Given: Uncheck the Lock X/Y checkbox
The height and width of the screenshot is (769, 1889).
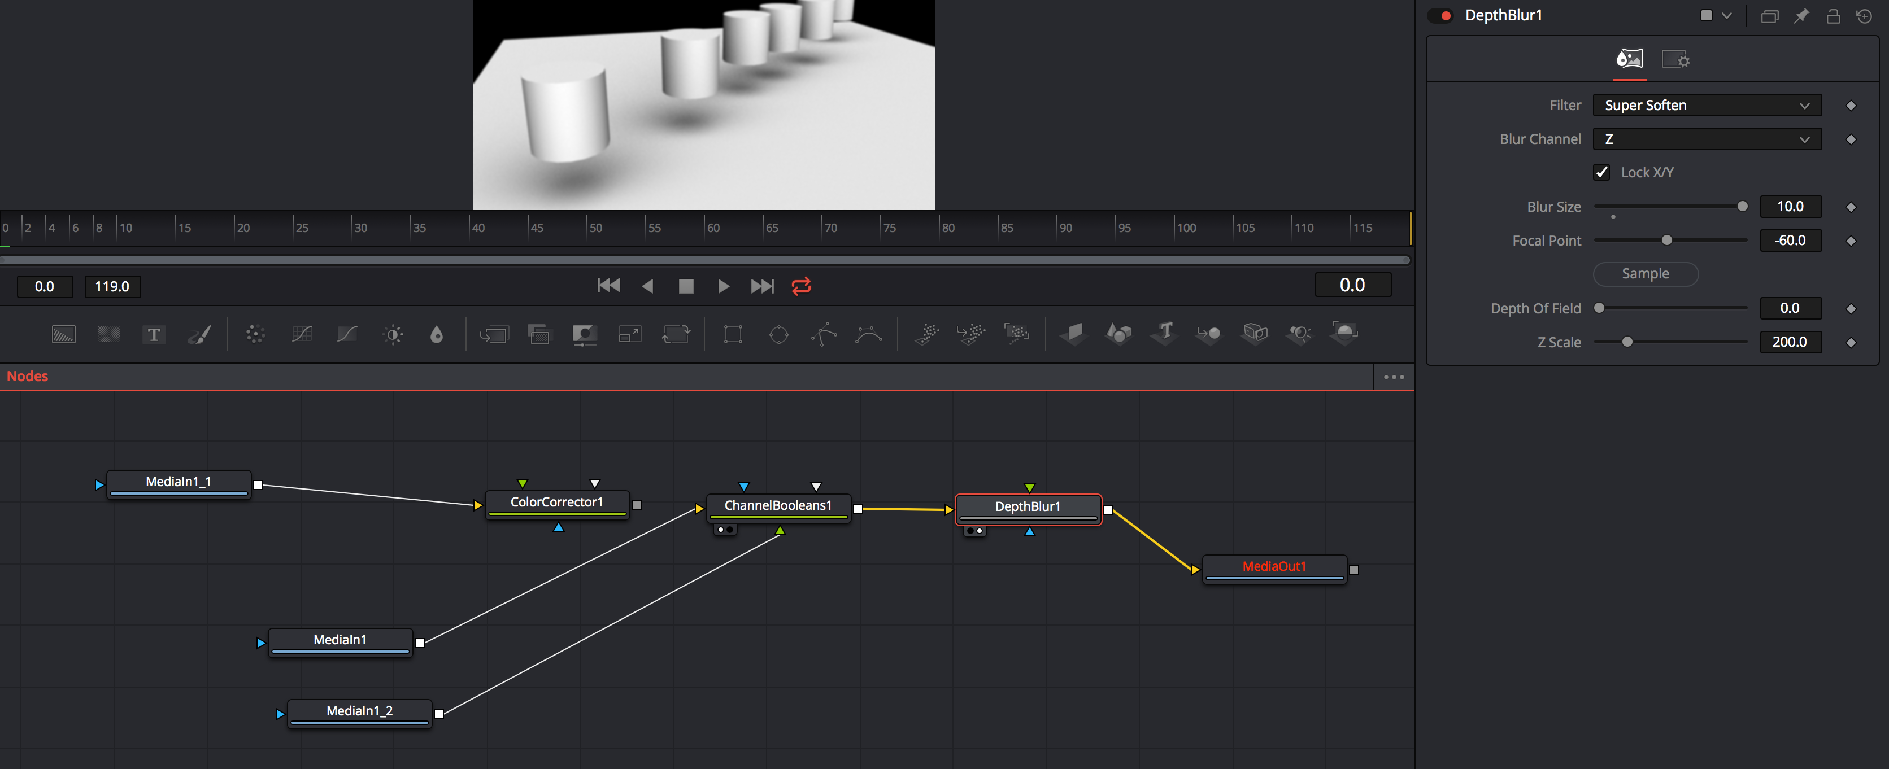Looking at the screenshot, I should tap(1601, 172).
